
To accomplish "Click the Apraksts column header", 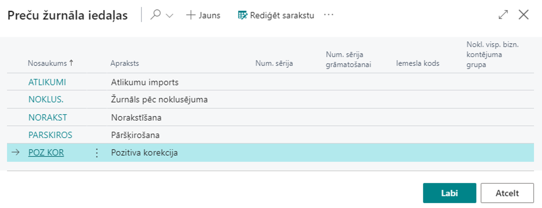I will click(x=125, y=63).
